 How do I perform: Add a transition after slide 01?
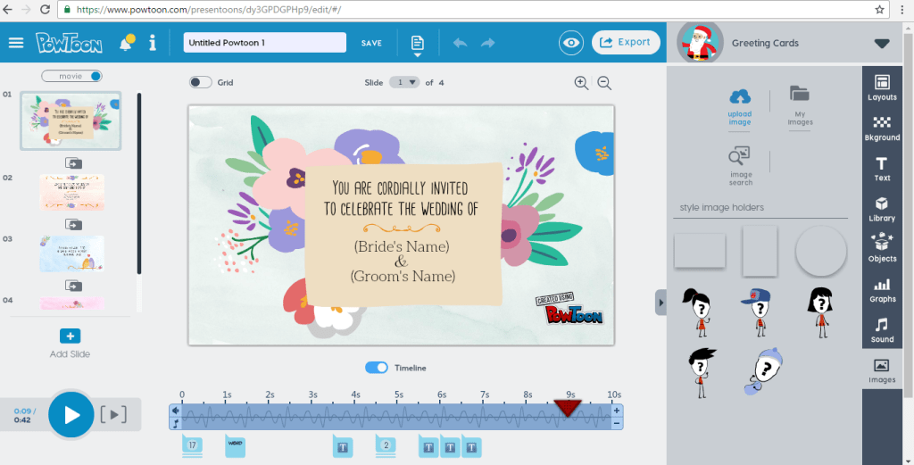[x=73, y=162]
